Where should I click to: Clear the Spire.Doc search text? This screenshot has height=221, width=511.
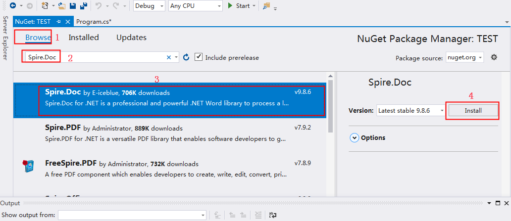pyautogui.click(x=169, y=57)
